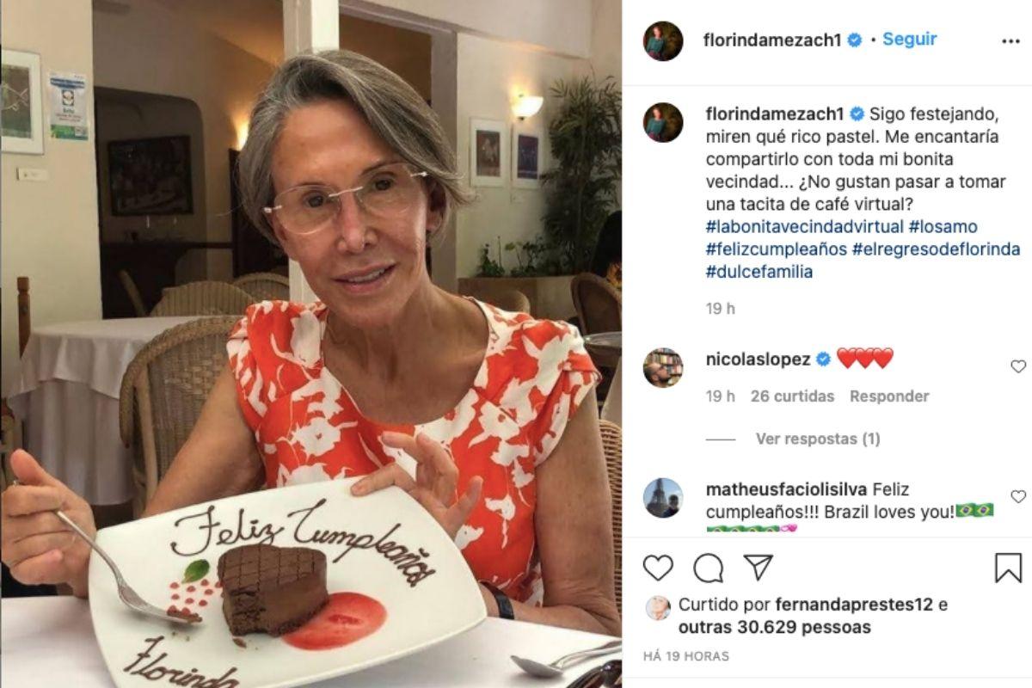
Task: Like the post with the heart icon
Action: 658,568
